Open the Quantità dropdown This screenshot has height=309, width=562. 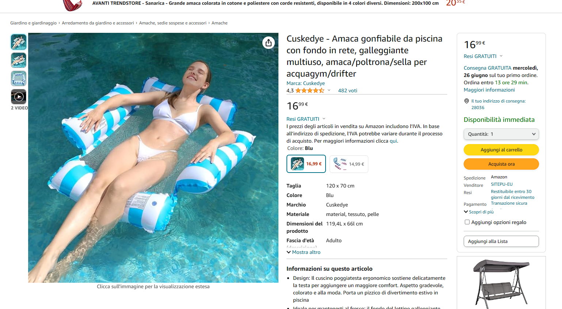point(501,134)
